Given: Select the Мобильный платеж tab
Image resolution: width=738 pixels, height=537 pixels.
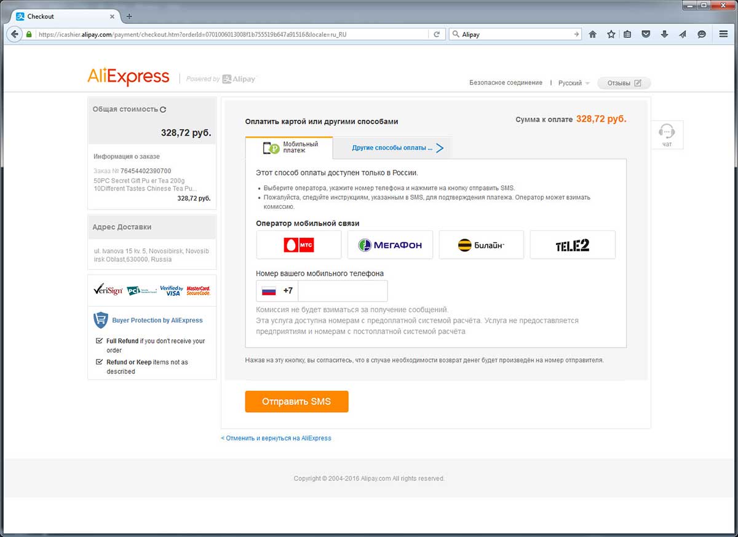Looking at the screenshot, I should [x=289, y=147].
